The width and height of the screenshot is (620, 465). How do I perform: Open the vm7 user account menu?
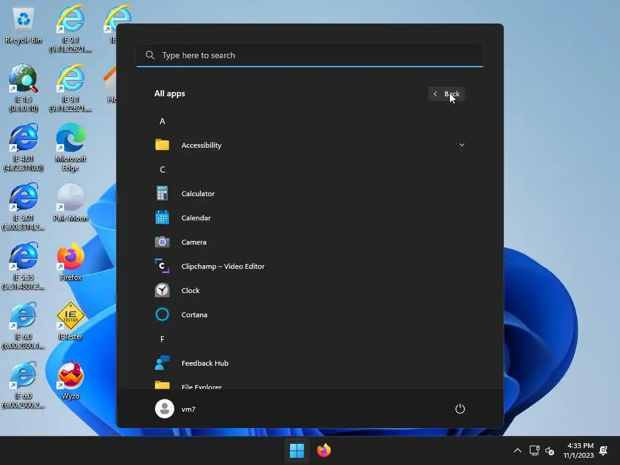tap(176, 409)
